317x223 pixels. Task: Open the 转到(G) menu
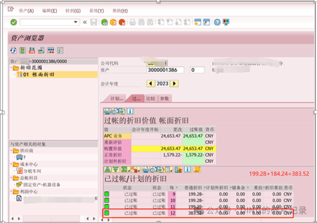coord(73,11)
